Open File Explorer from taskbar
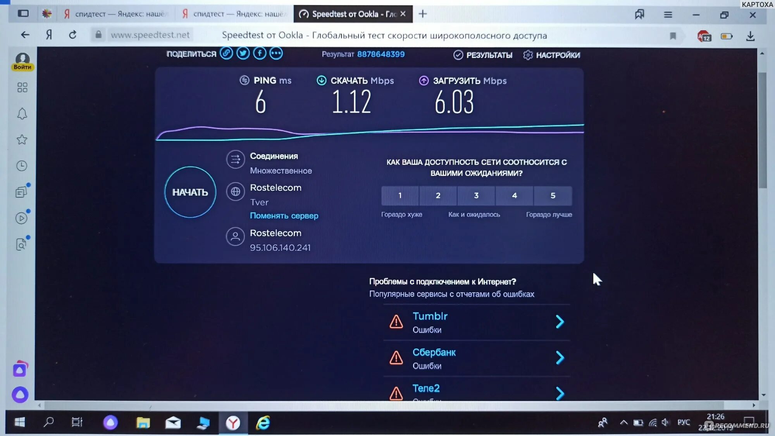775x436 pixels. [x=143, y=422]
